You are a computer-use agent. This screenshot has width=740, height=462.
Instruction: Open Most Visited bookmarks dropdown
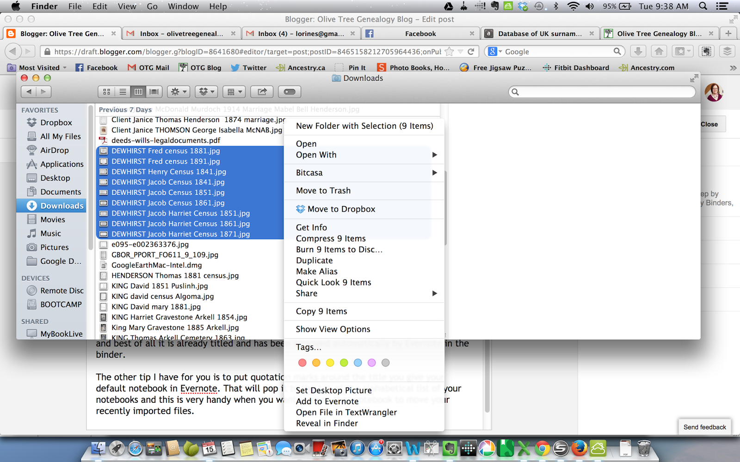(x=37, y=67)
